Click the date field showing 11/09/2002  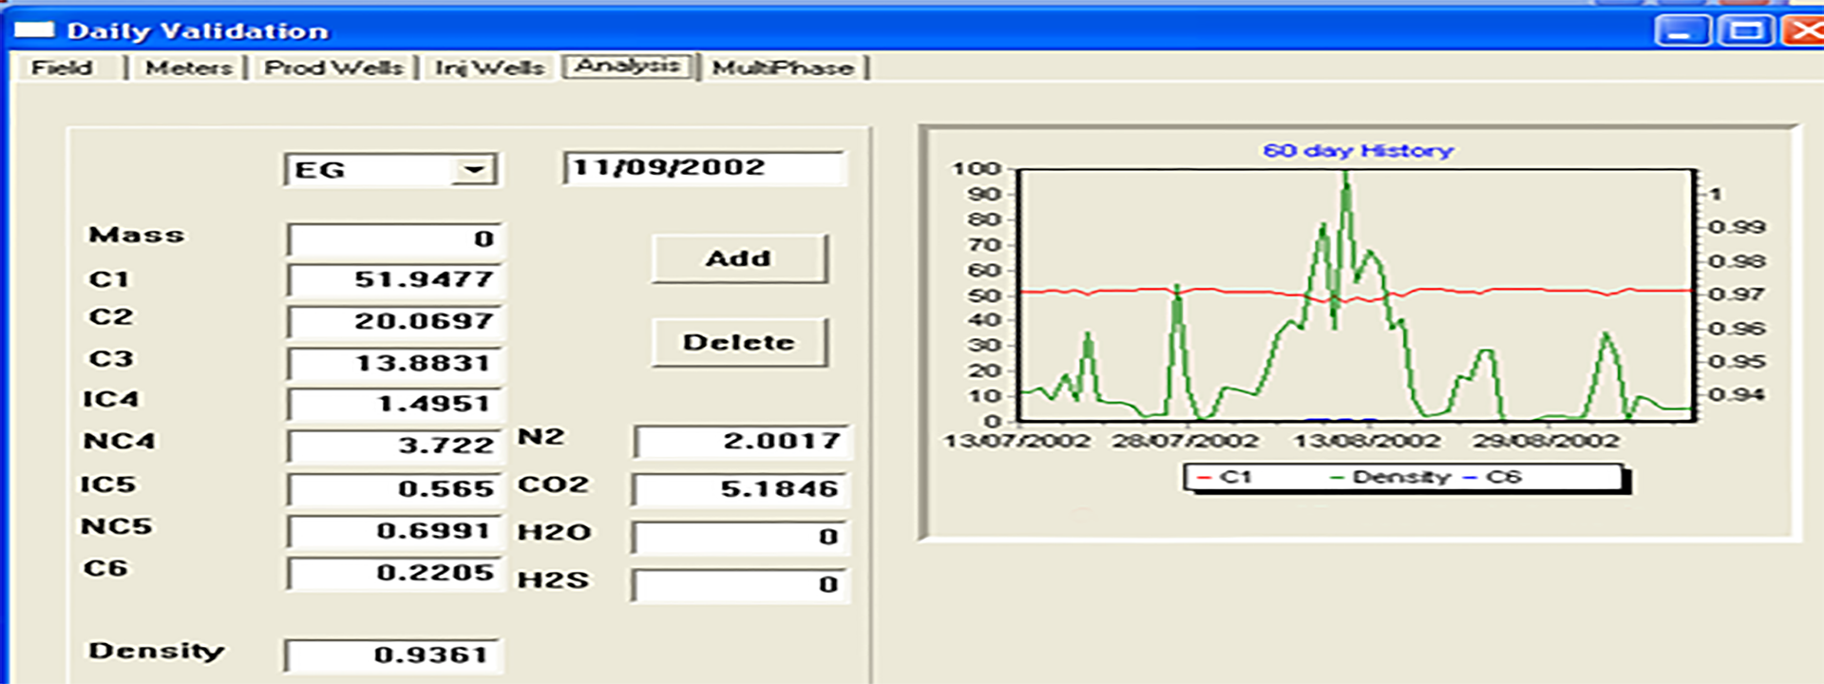coord(703,168)
